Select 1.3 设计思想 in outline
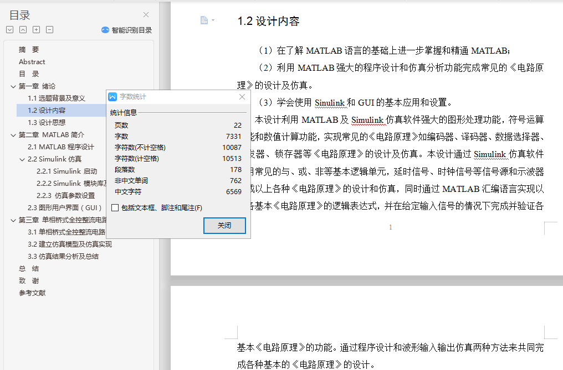563x370 pixels. tap(47, 123)
